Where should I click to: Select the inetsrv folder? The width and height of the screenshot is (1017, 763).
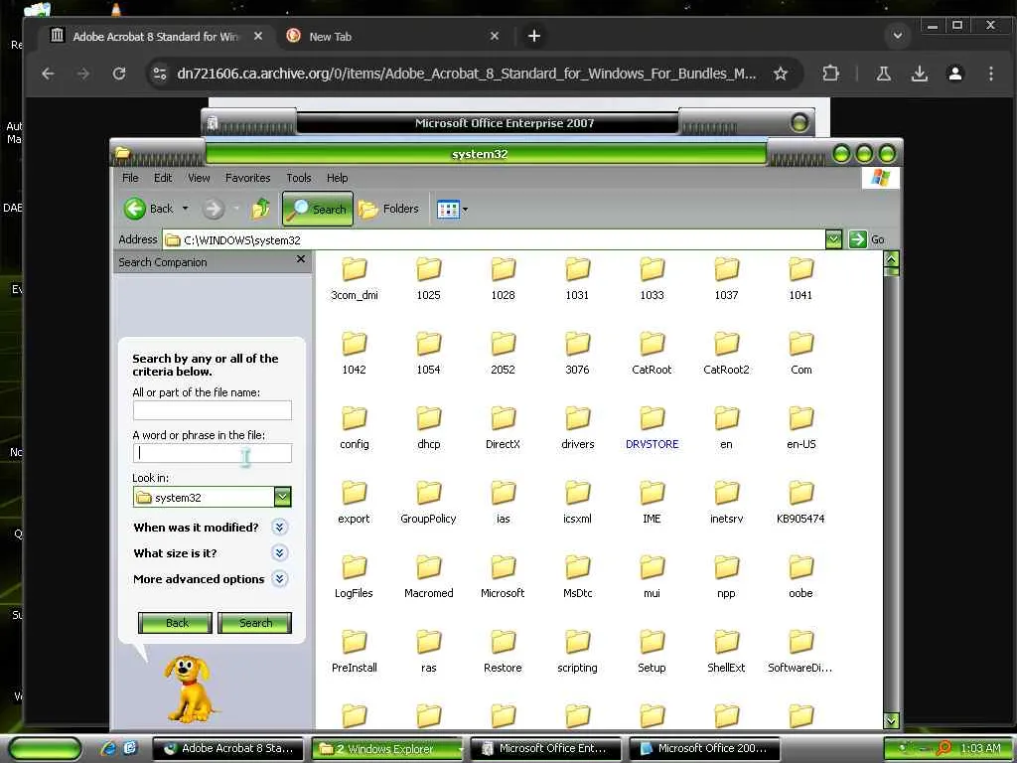point(726,503)
